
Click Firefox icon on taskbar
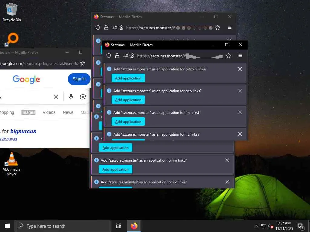tap(134, 226)
